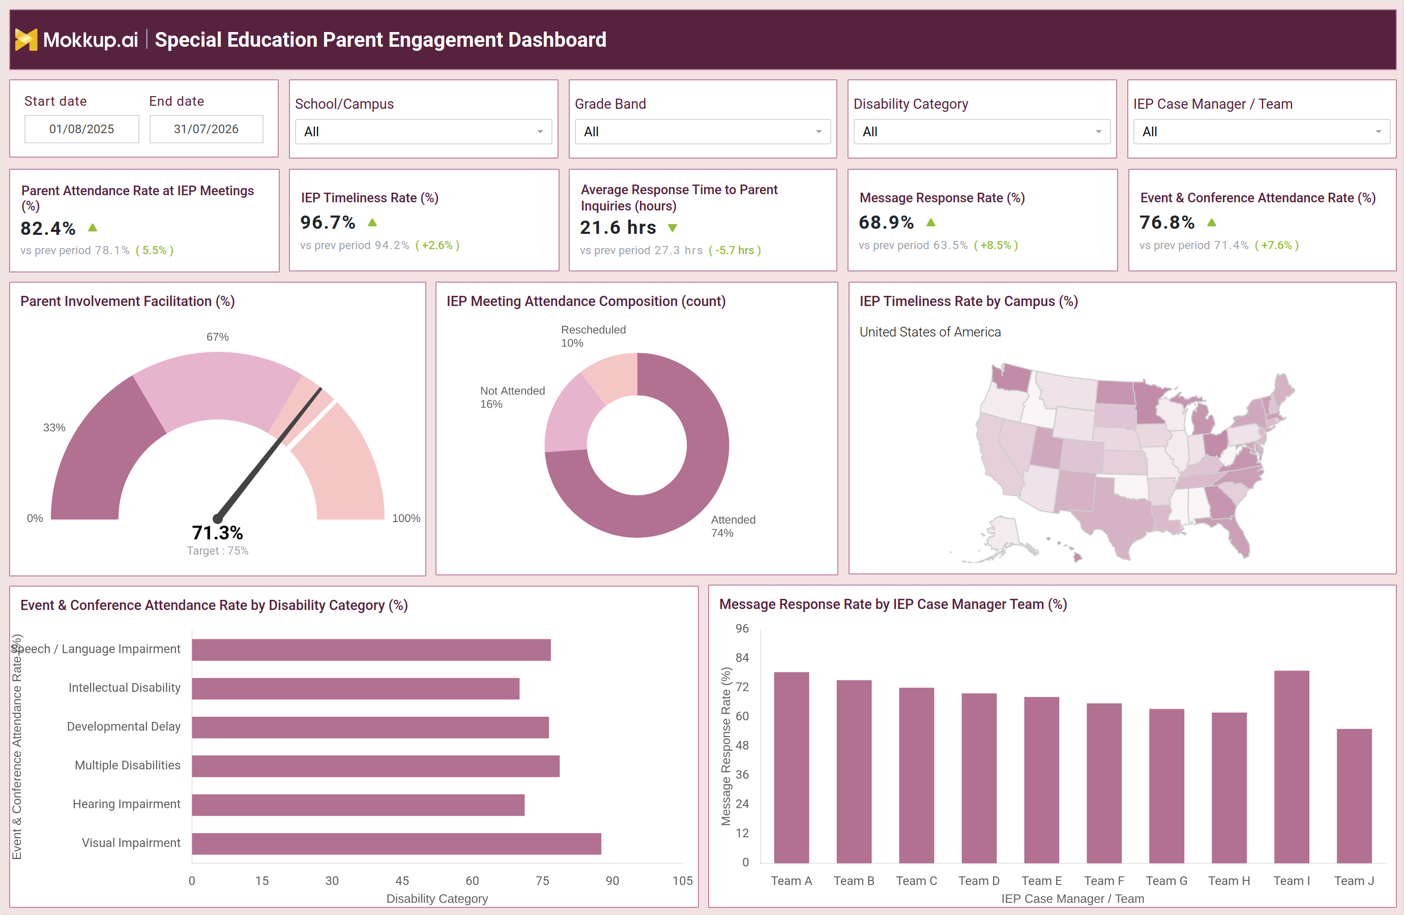Click the Attended 74% label
Image resolution: width=1404 pixels, height=915 pixels.
[x=733, y=527]
